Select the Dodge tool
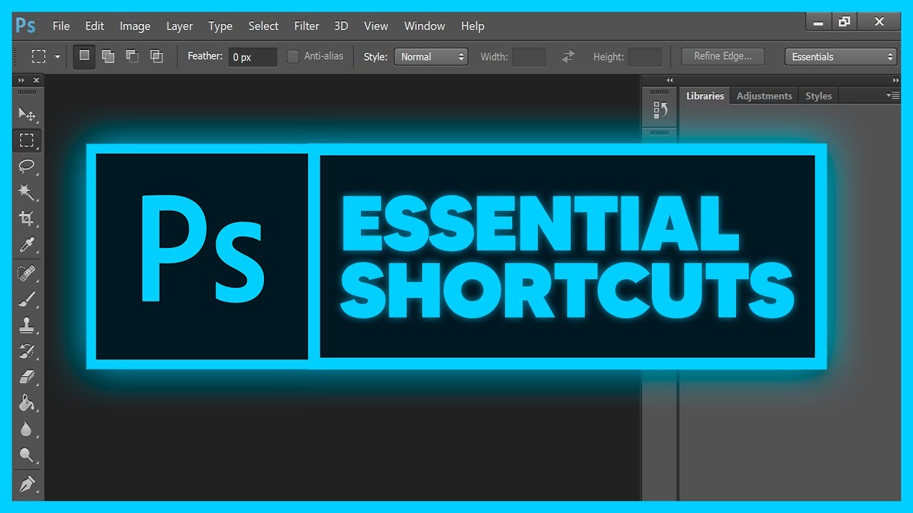The height and width of the screenshot is (513, 913). 26,455
